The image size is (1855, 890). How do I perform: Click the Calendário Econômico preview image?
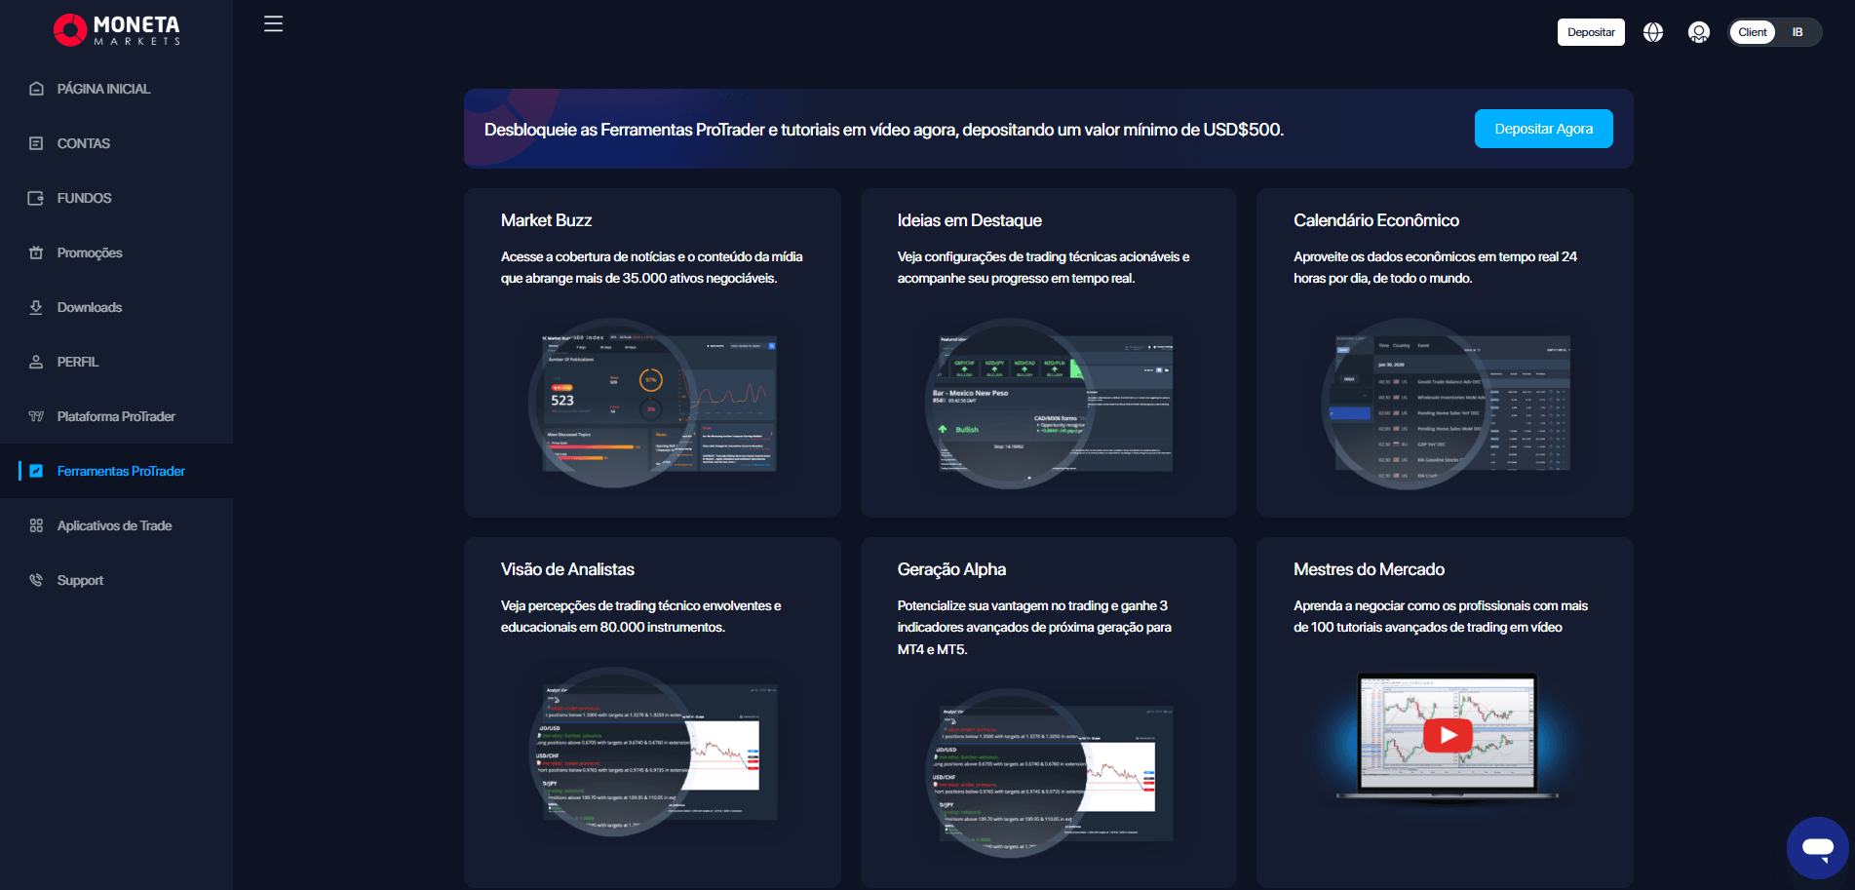point(1446,403)
